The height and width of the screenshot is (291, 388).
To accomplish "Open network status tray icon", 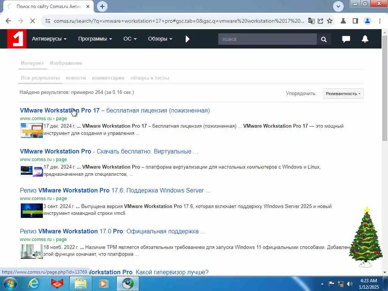I will [x=341, y=283].
